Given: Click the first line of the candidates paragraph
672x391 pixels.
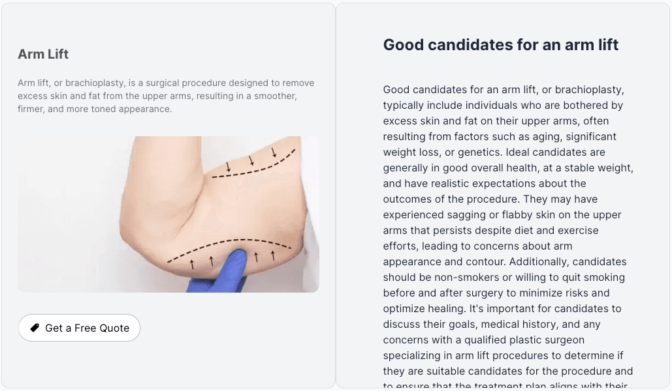Looking at the screenshot, I should coord(504,89).
